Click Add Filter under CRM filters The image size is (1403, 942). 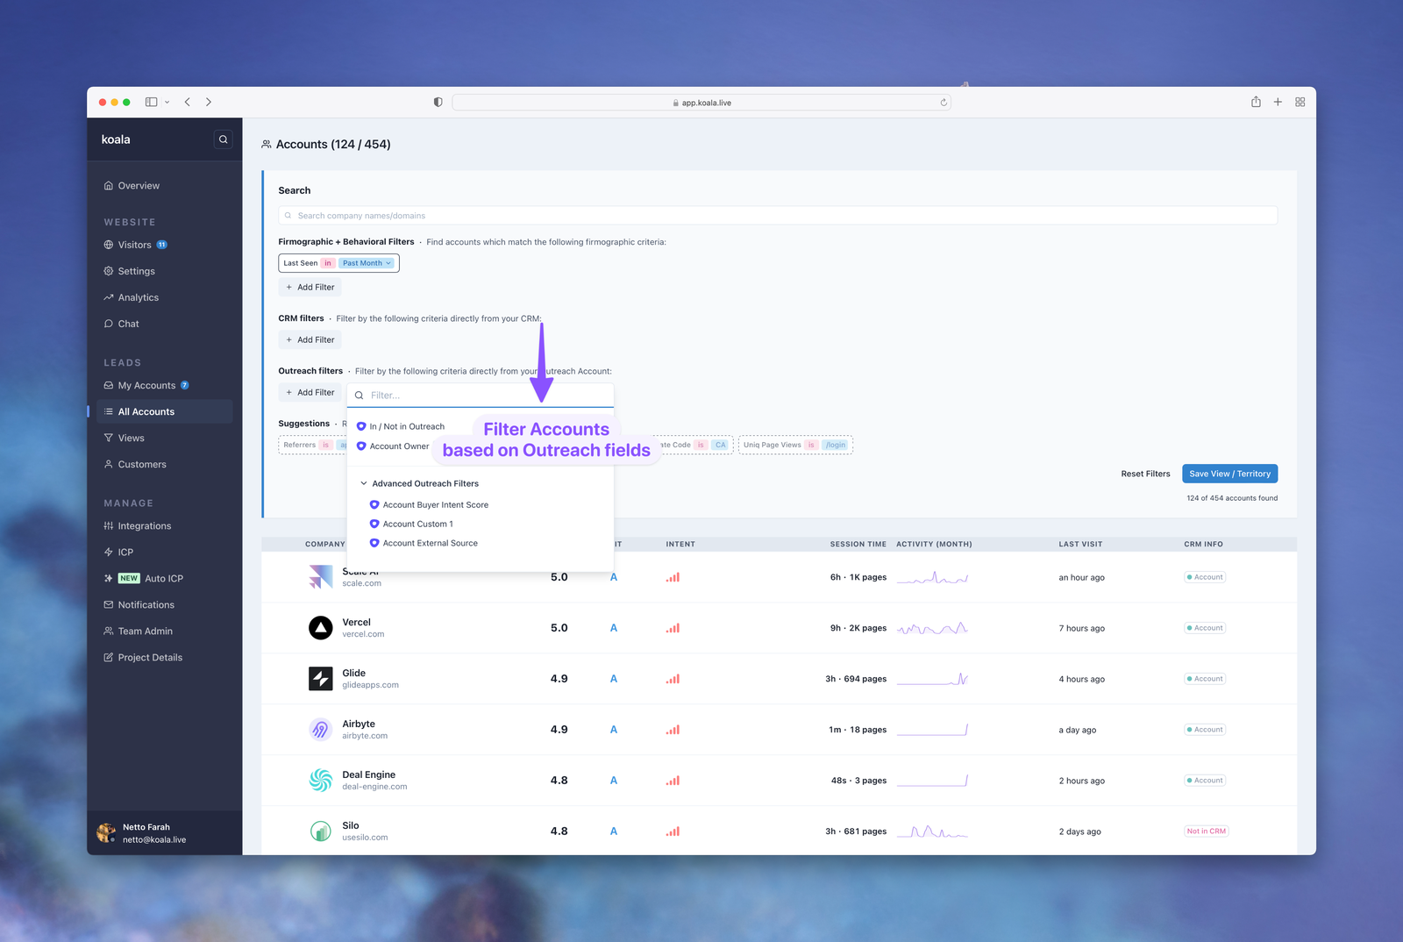[x=310, y=340]
